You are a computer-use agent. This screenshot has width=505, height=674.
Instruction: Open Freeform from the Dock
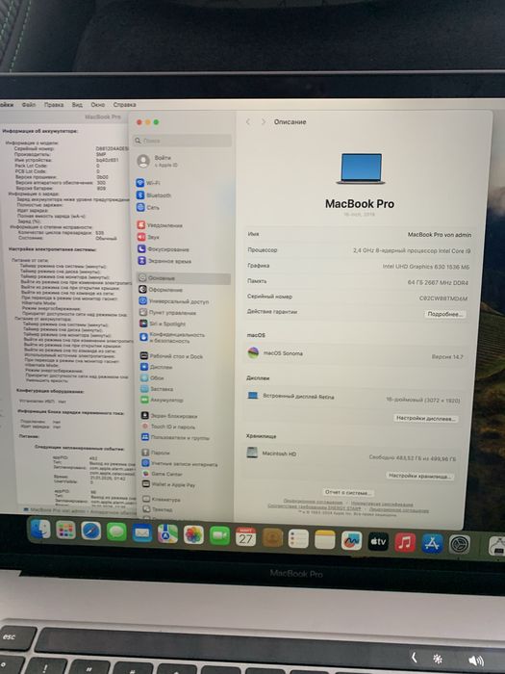tap(351, 541)
